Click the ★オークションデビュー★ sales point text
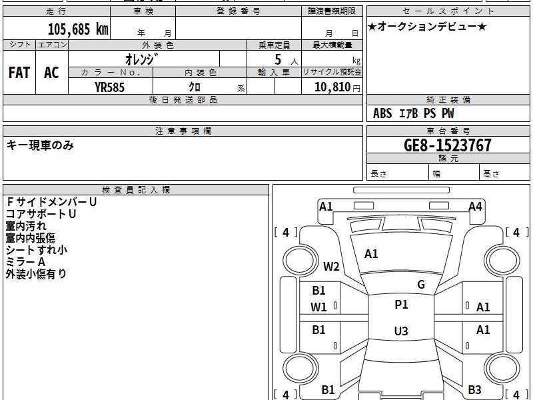Screen dimensions: 533x400 click(x=427, y=27)
